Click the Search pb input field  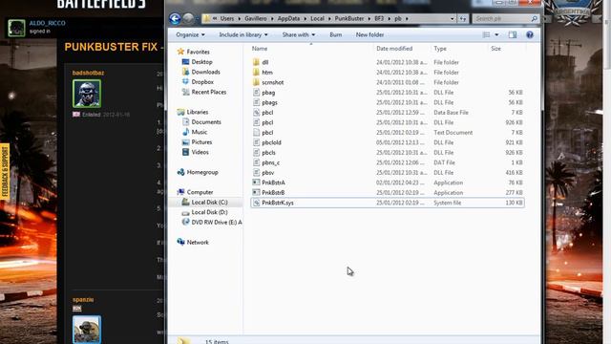pos(506,18)
